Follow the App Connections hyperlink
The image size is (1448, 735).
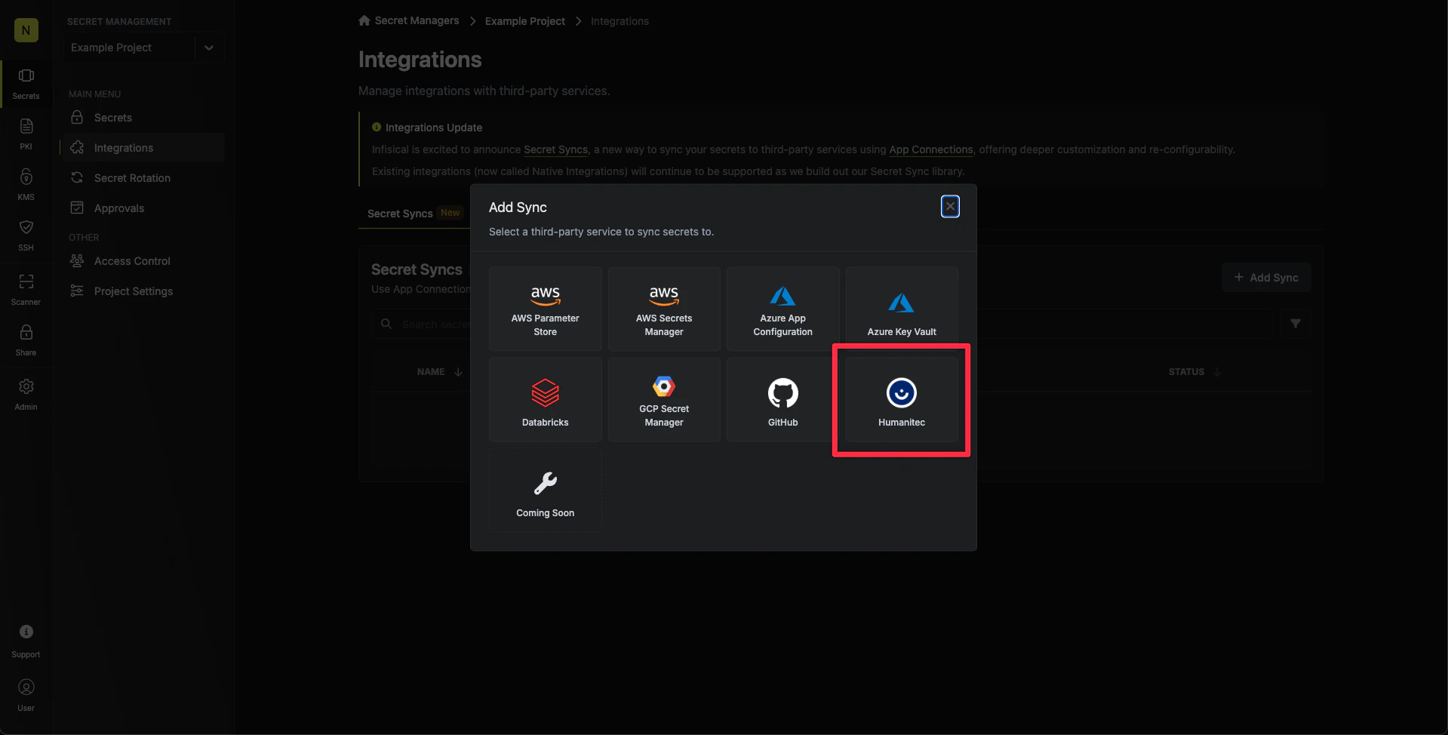click(931, 149)
